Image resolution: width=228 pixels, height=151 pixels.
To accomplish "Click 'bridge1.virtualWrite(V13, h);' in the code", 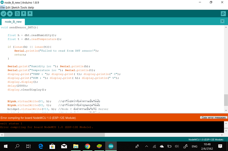I will click(x=32, y=109).
